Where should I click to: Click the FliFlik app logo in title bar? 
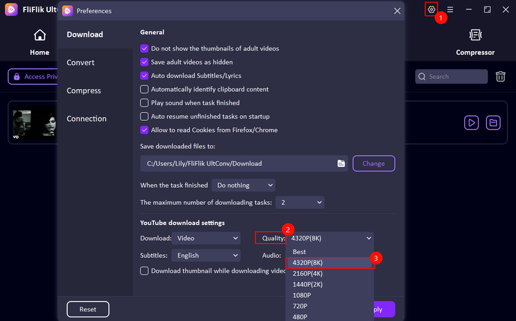[11, 10]
